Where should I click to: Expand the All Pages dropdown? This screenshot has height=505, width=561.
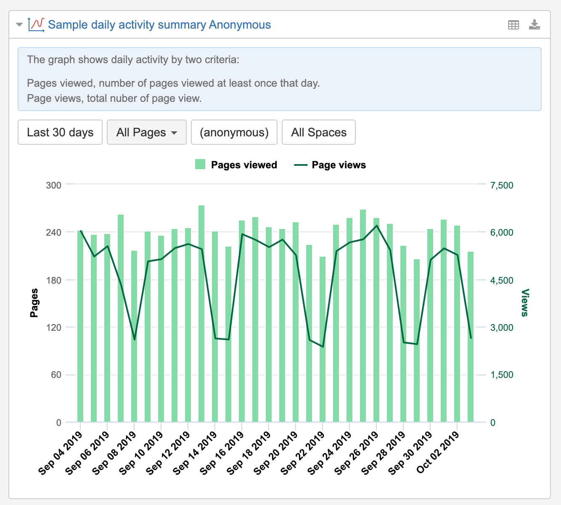[147, 132]
